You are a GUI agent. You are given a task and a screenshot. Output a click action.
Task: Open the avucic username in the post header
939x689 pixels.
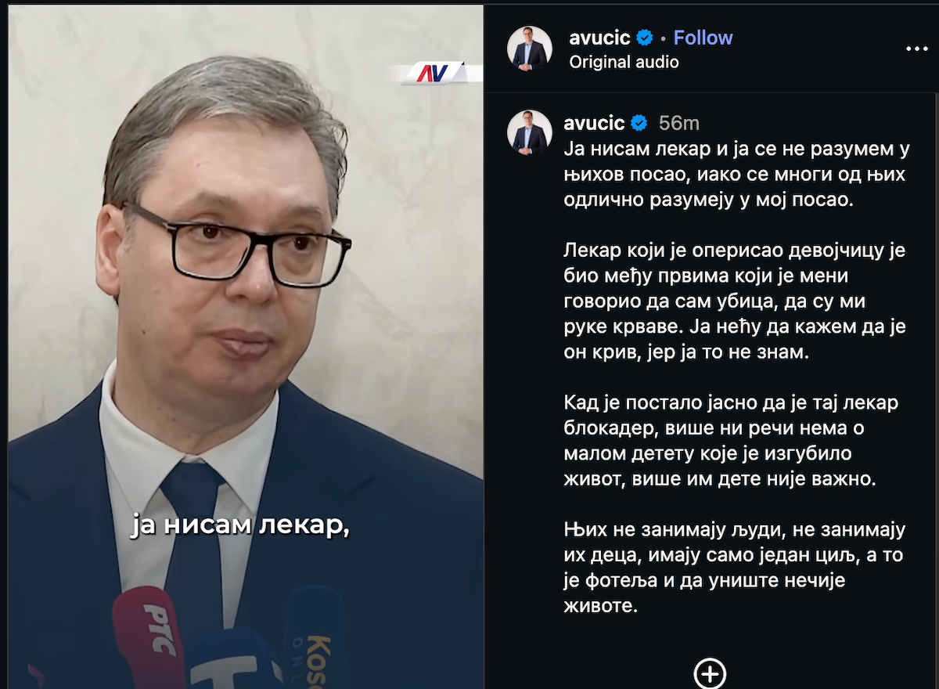tap(599, 38)
